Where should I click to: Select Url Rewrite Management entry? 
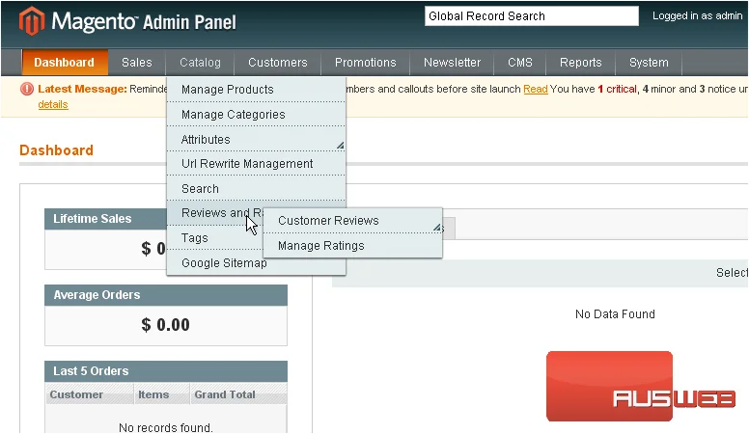[x=256, y=164]
